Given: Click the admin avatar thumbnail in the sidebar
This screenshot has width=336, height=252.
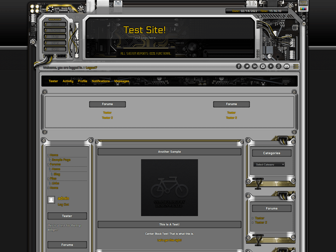Looking at the screenshot, I should (x=51, y=200).
